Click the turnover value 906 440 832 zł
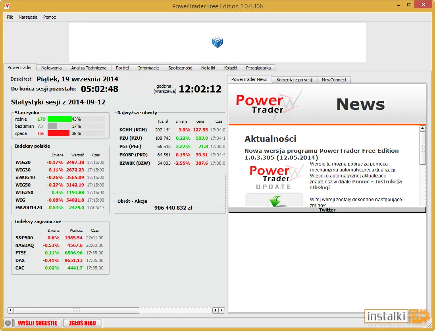This screenshot has height=331, width=435. (x=173, y=208)
